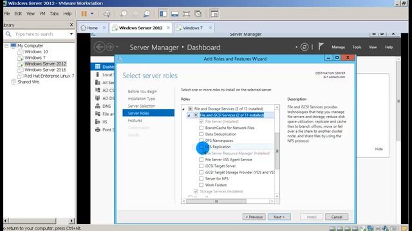
Task: Open the DNS sidebar item
Action: pyautogui.click(x=106, y=106)
